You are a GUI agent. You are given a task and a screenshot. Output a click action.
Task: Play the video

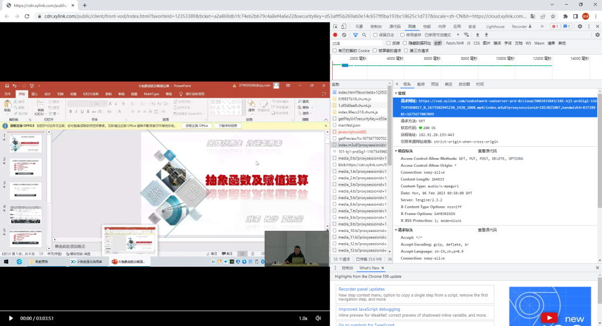[x=10, y=318]
